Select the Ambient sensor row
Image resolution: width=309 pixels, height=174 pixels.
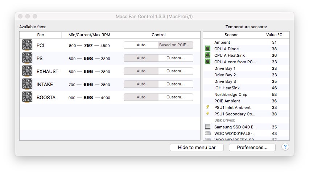246,42
